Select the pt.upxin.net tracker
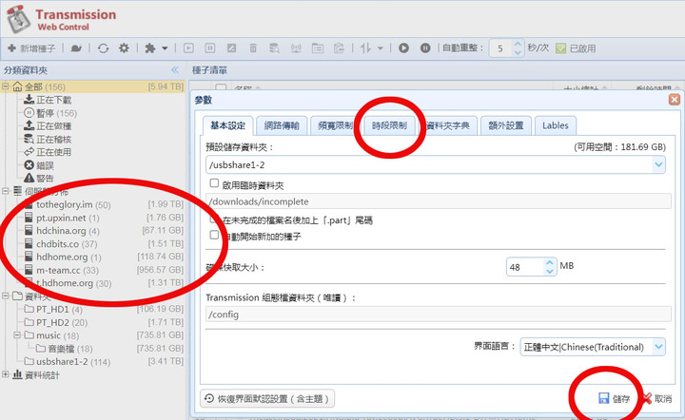 [x=62, y=218]
